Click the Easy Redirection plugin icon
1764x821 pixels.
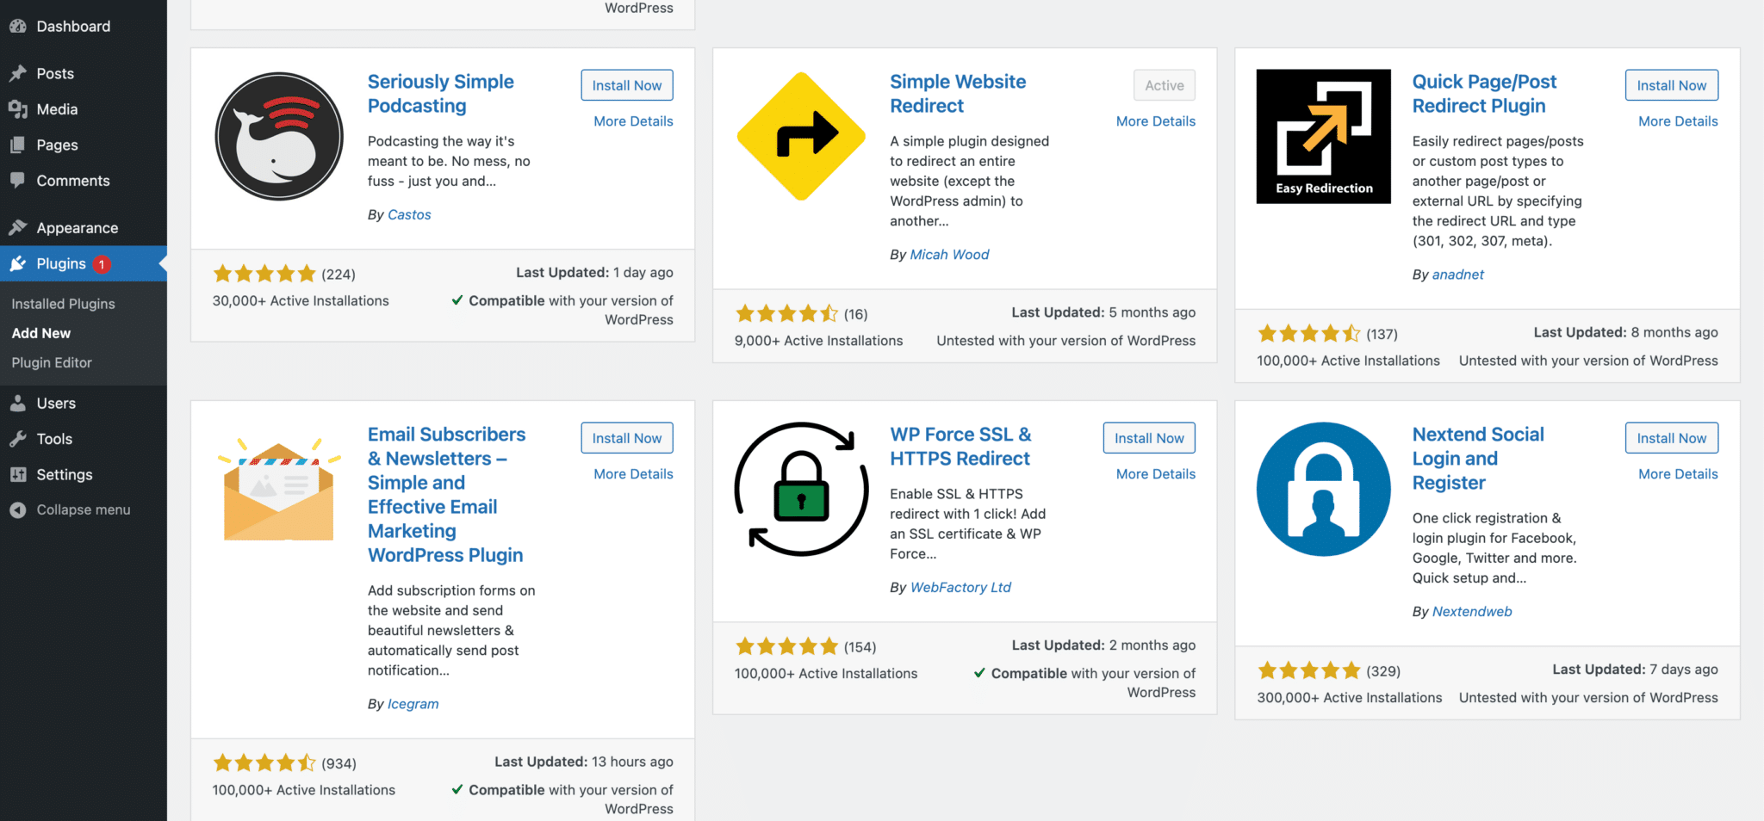tap(1323, 136)
